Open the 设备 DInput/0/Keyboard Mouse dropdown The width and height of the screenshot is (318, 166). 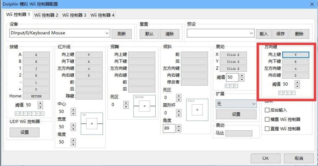click(60, 33)
